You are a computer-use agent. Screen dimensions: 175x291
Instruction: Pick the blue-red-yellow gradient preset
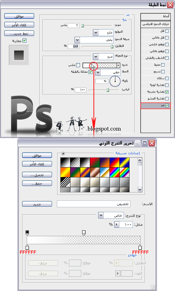[x=114, y=162]
